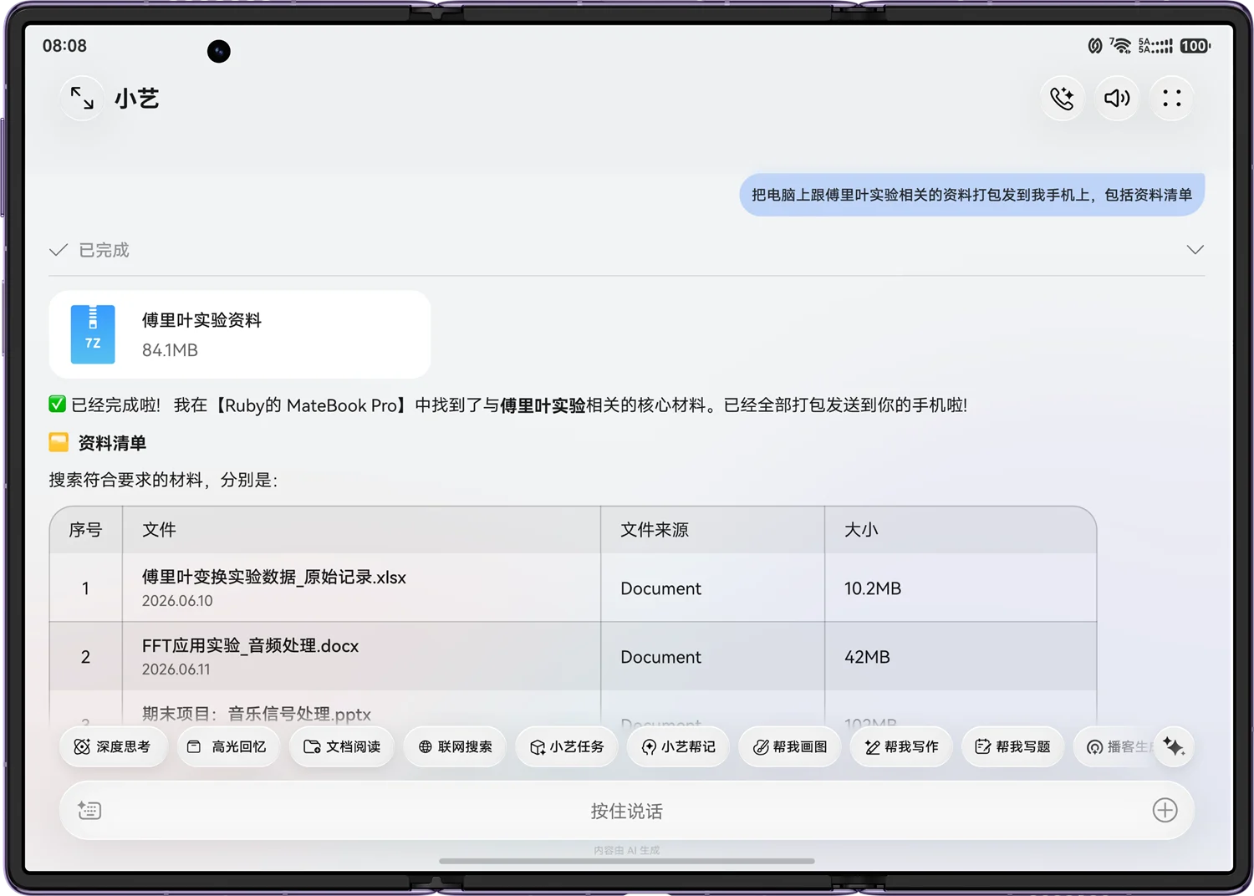Viewport: 1254px width, 896px height.
Task: Select the user message about 傅里叶实验
Action: coord(971,195)
